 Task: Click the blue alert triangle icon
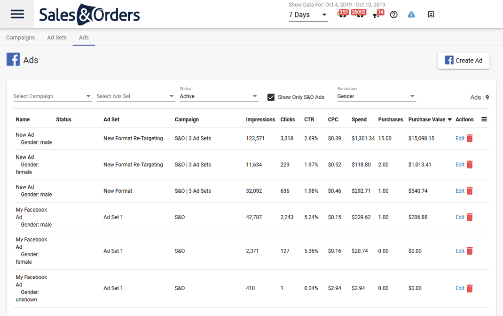tap(411, 15)
